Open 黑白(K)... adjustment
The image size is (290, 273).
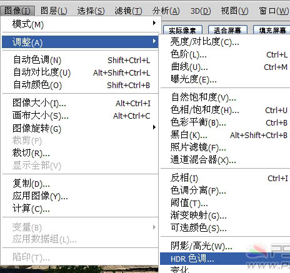coord(225,135)
